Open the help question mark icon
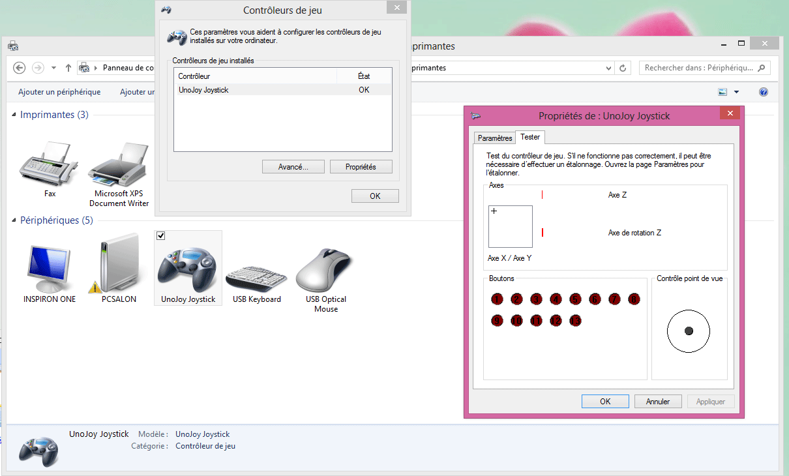This screenshot has height=476, width=789. 764,92
